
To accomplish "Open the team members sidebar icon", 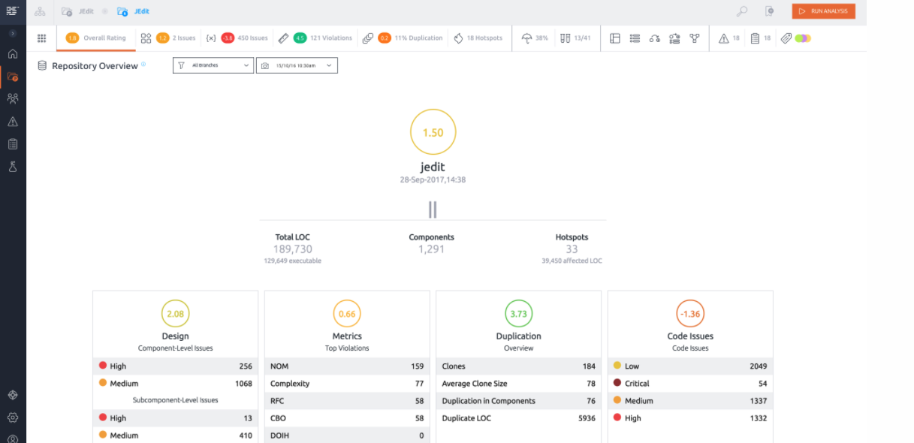I will [x=13, y=98].
